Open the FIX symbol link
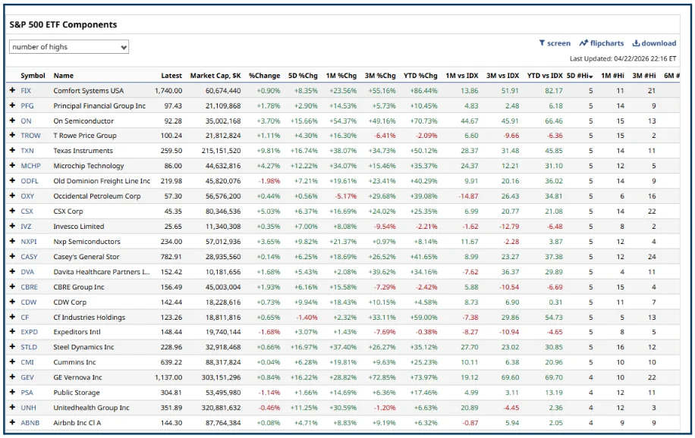 (x=26, y=90)
